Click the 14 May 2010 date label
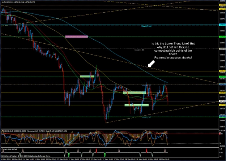The image size is (226, 161). coord(5,160)
